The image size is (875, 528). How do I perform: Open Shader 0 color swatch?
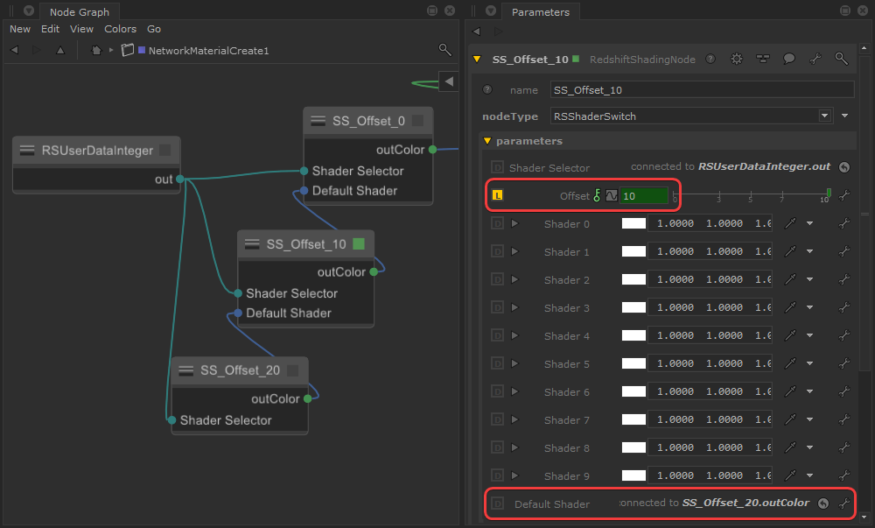click(633, 223)
